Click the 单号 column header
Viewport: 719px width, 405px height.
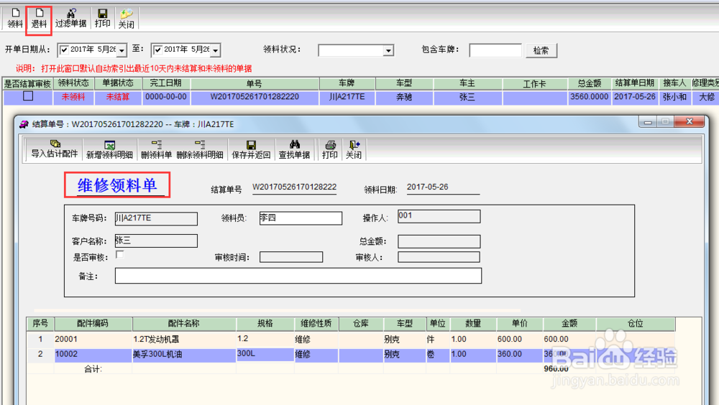tap(255, 83)
